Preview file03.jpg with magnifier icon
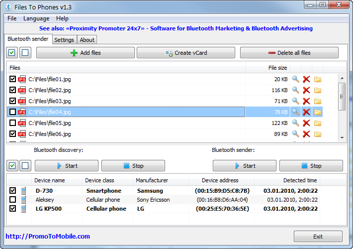 click(296, 101)
